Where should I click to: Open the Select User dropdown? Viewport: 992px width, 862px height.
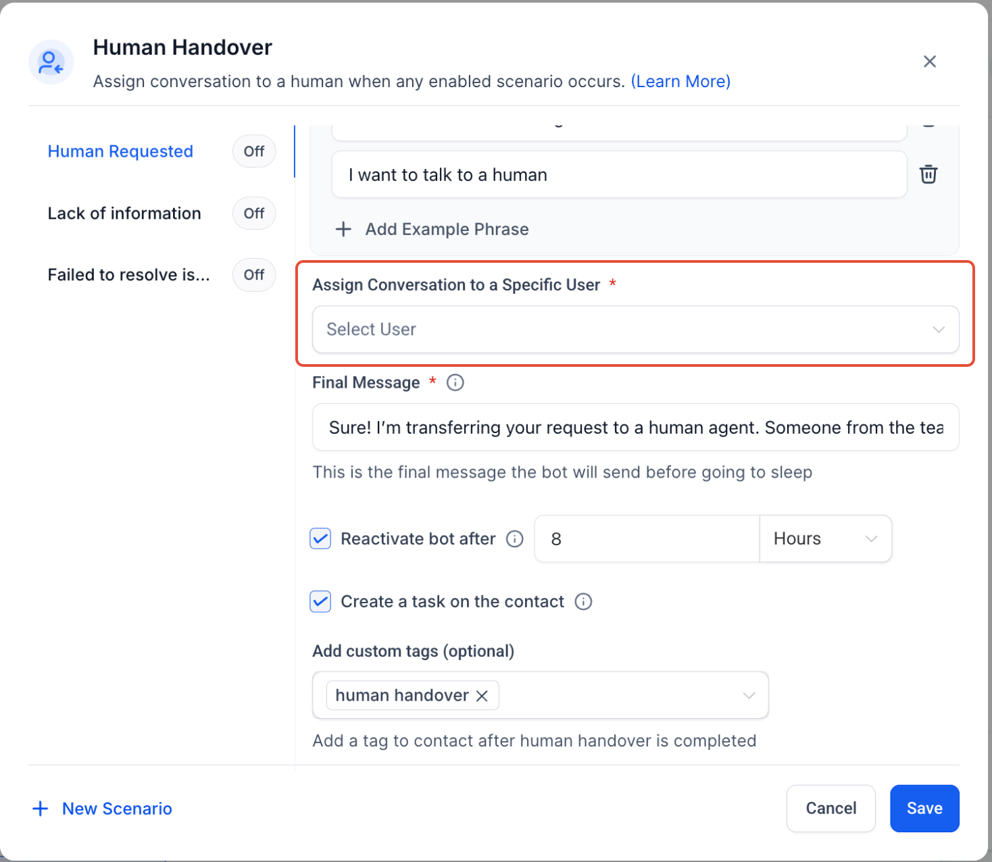coord(635,330)
